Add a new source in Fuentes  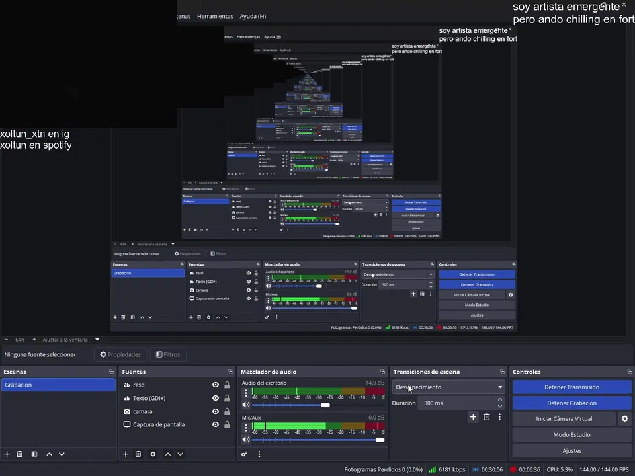coord(126,454)
